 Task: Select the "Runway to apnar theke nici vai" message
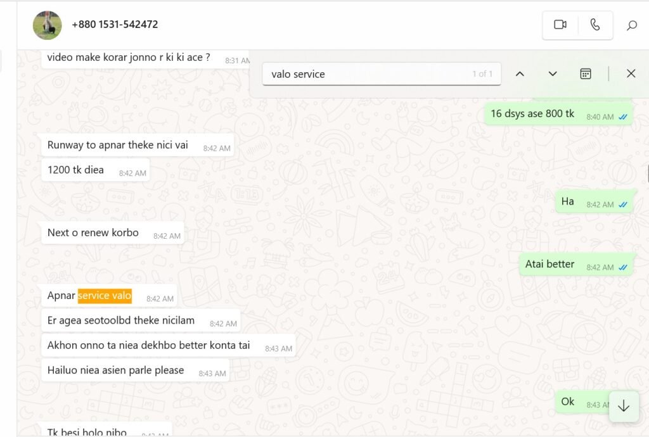click(x=118, y=145)
